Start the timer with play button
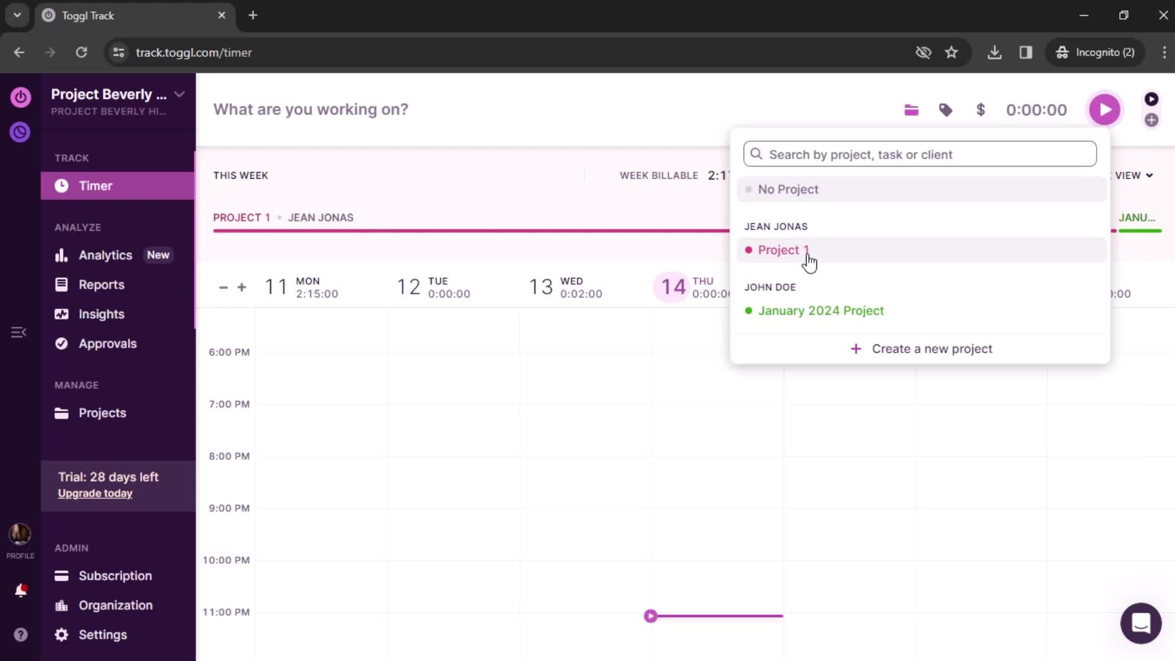This screenshot has height=661, width=1175. 1105,109
